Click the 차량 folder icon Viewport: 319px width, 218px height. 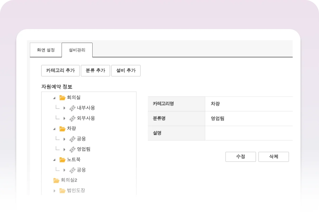pyautogui.click(x=62, y=129)
